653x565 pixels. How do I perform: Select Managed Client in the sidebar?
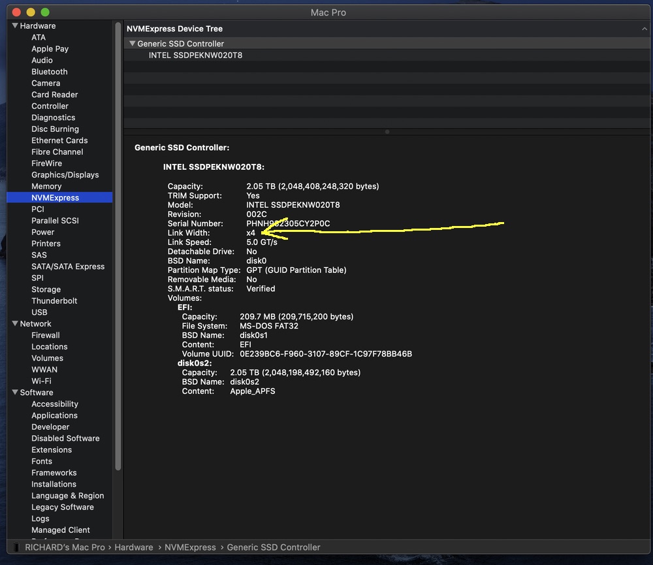coord(60,530)
